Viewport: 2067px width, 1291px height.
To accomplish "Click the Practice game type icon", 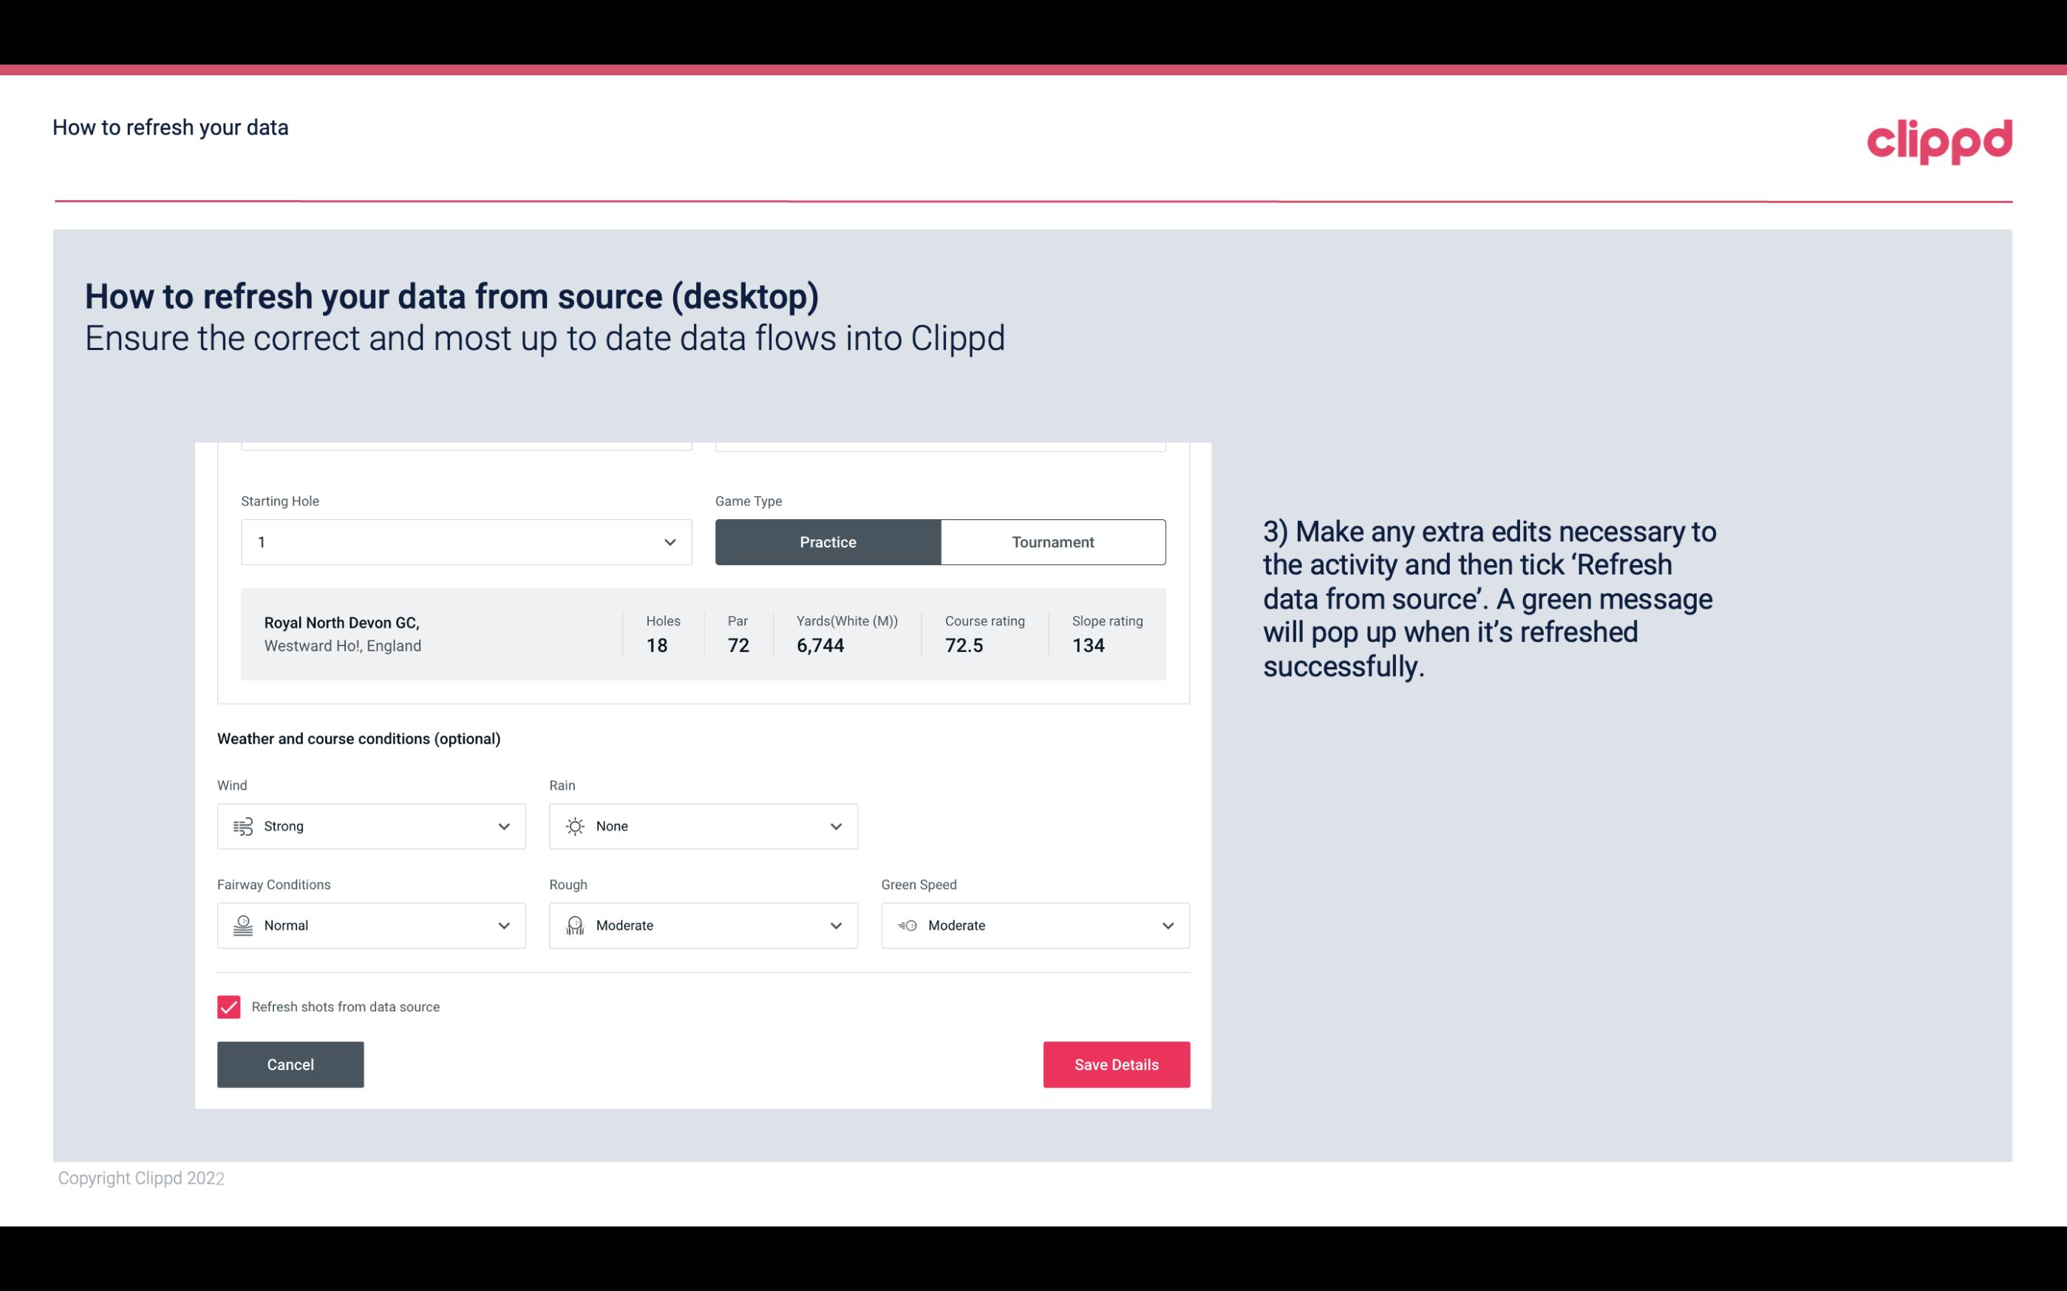I will point(828,541).
